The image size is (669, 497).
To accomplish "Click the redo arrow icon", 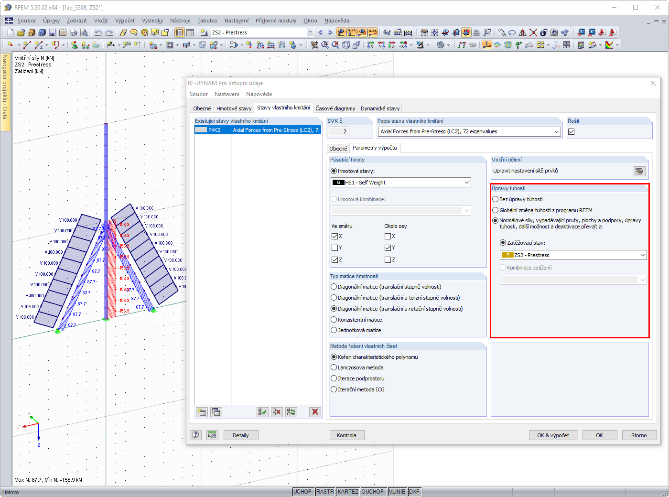I will pyautogui.click(x=109, y=32).
